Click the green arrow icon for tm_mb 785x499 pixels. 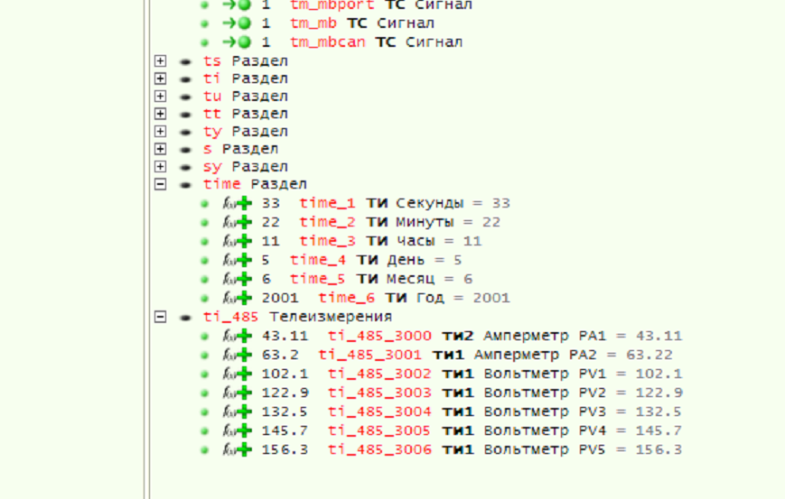pos(229,23)
